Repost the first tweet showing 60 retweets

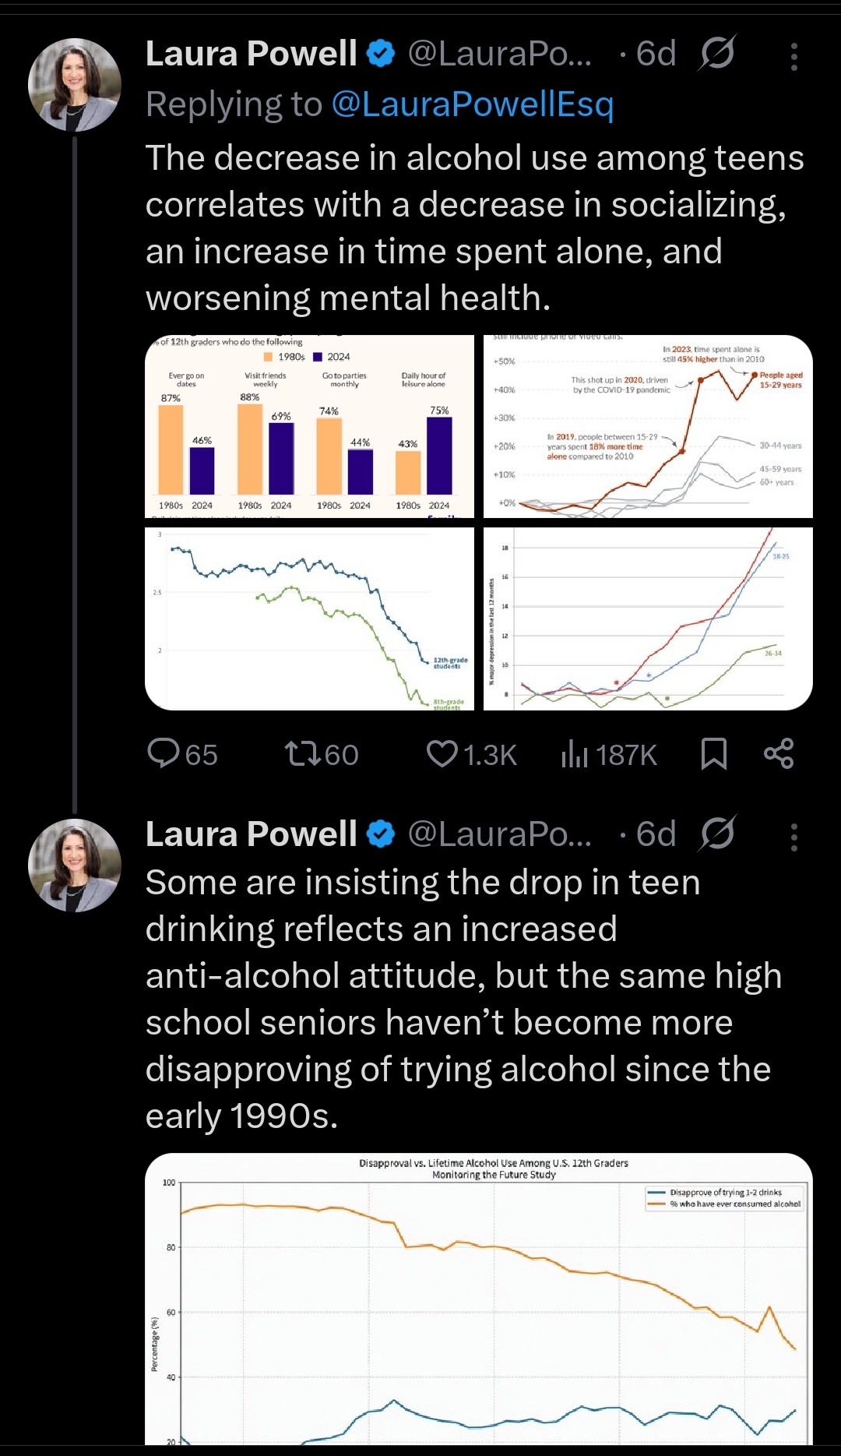click(x=321, y=754)
